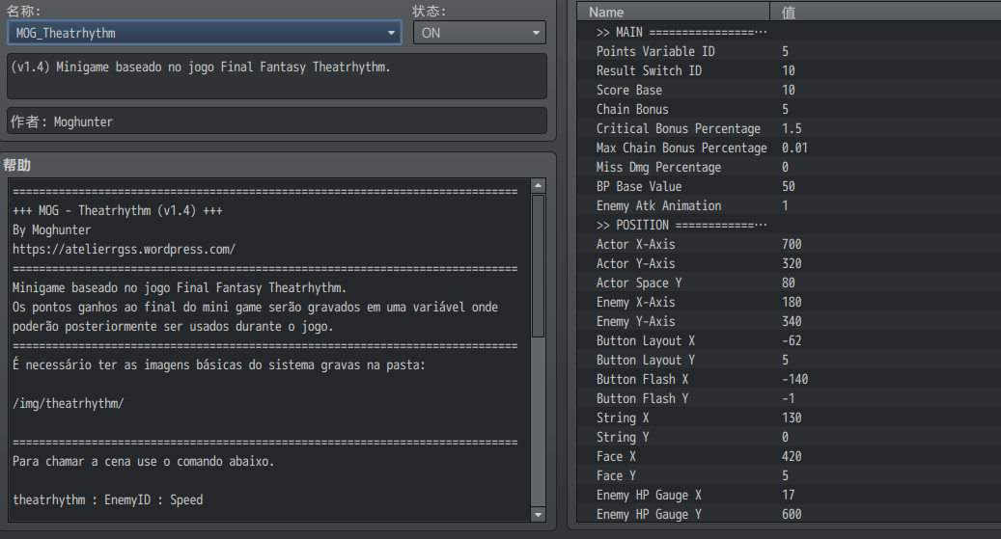Select the Actor Y-Axis parameter
Viewport: 1001px width, 539px height.
coord(789,263)
